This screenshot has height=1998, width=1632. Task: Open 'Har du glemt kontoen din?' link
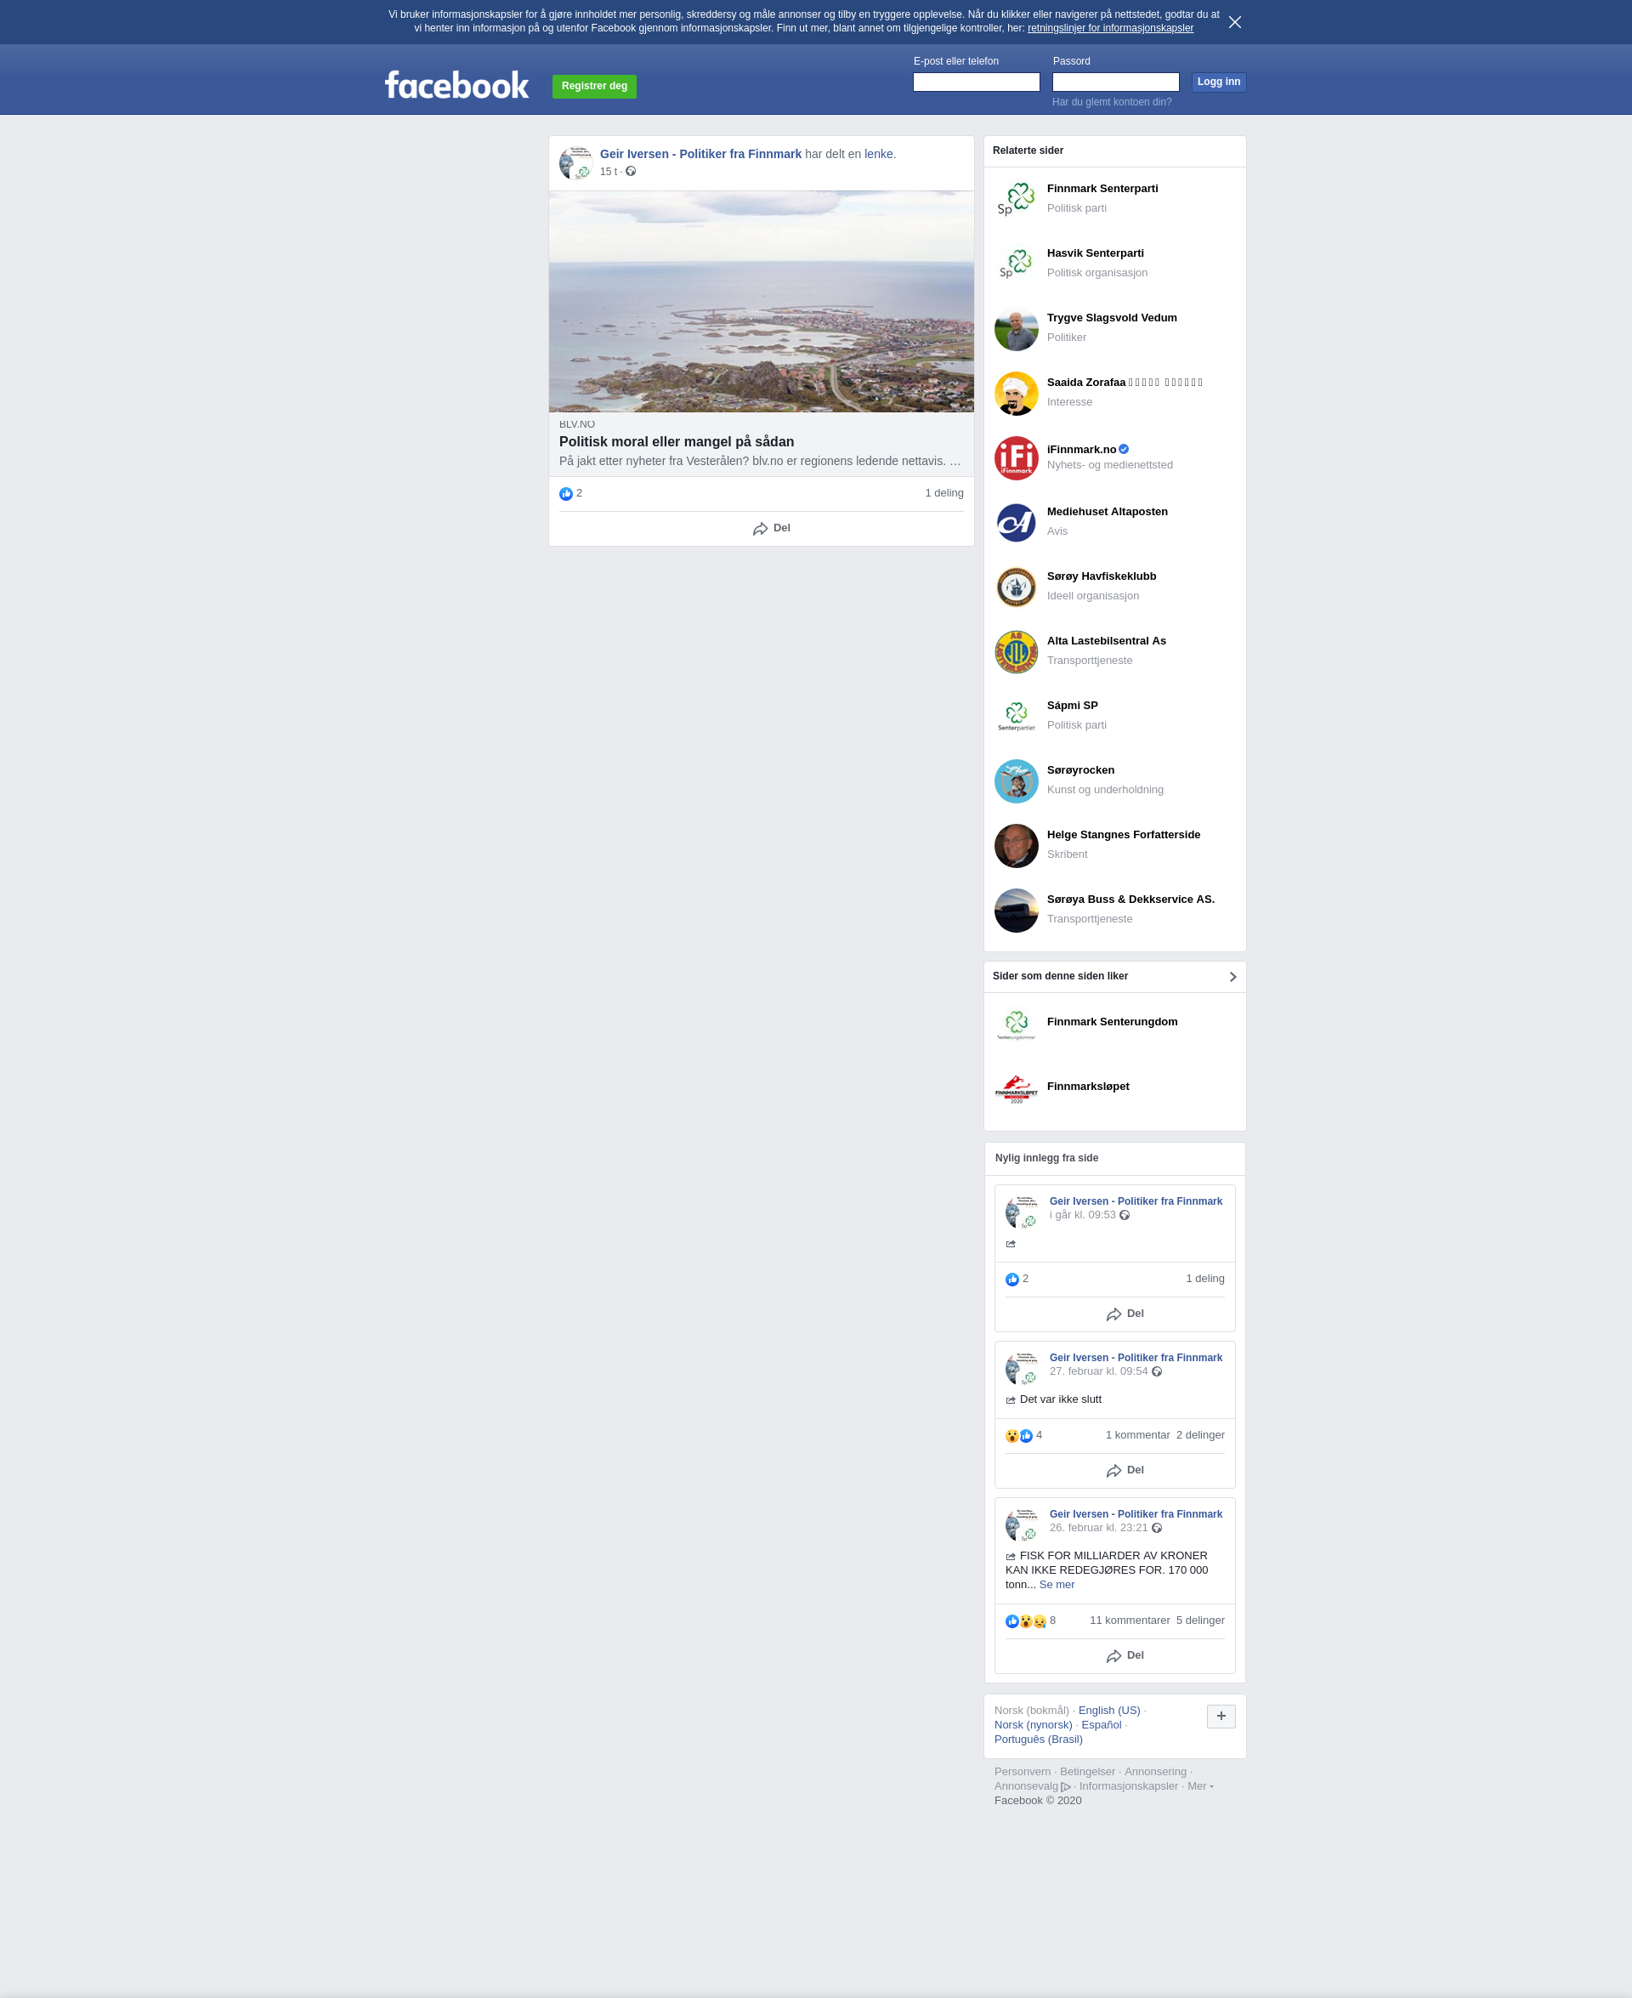coord(1111,101)
